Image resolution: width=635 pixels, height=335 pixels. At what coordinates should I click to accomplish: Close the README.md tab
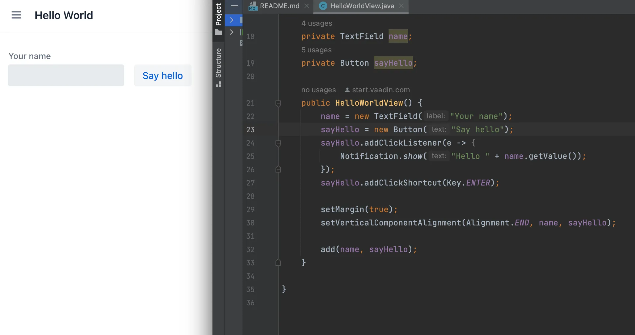click(x=307, y=6)
